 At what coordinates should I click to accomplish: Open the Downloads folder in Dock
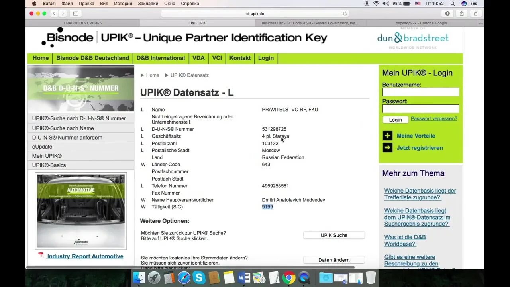coord(326,277)
